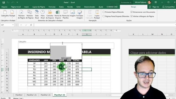Insert Número de Páginas element
176x99 pixels.
click(30, 14)
